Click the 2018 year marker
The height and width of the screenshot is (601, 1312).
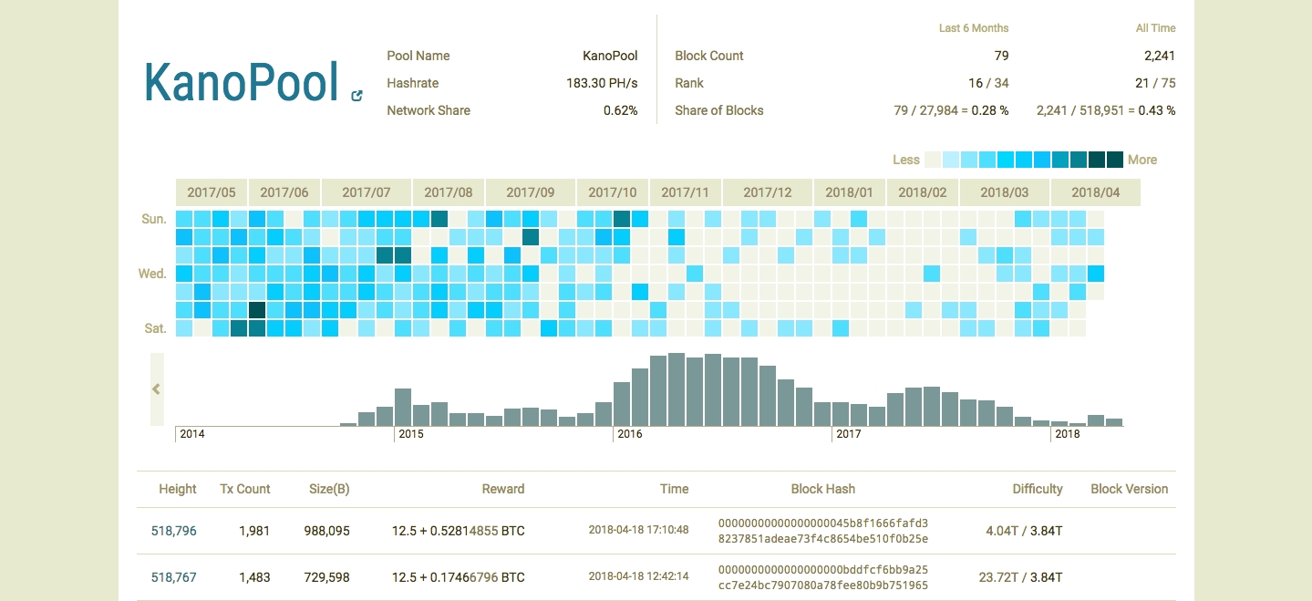tap(1068, 434)
